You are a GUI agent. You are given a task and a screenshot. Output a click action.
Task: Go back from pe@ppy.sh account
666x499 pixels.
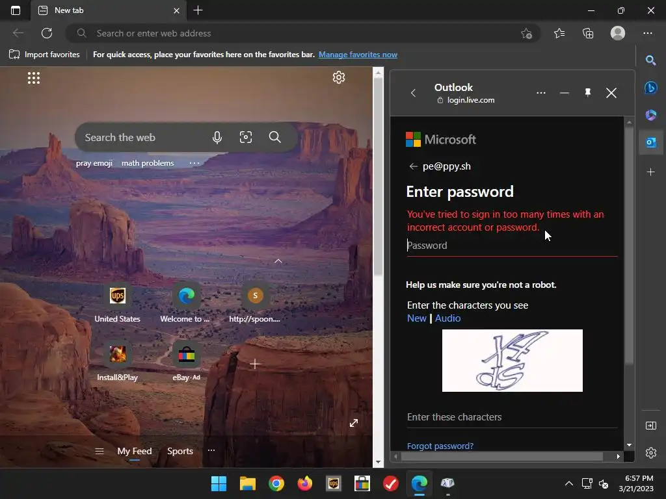[413, 166]
